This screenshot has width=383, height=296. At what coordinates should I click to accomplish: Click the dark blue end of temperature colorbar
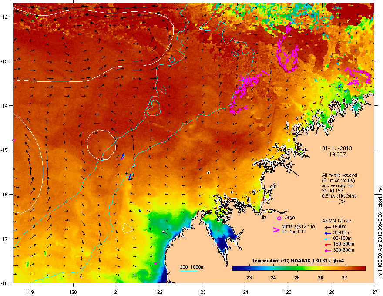[x=237, y=269]
